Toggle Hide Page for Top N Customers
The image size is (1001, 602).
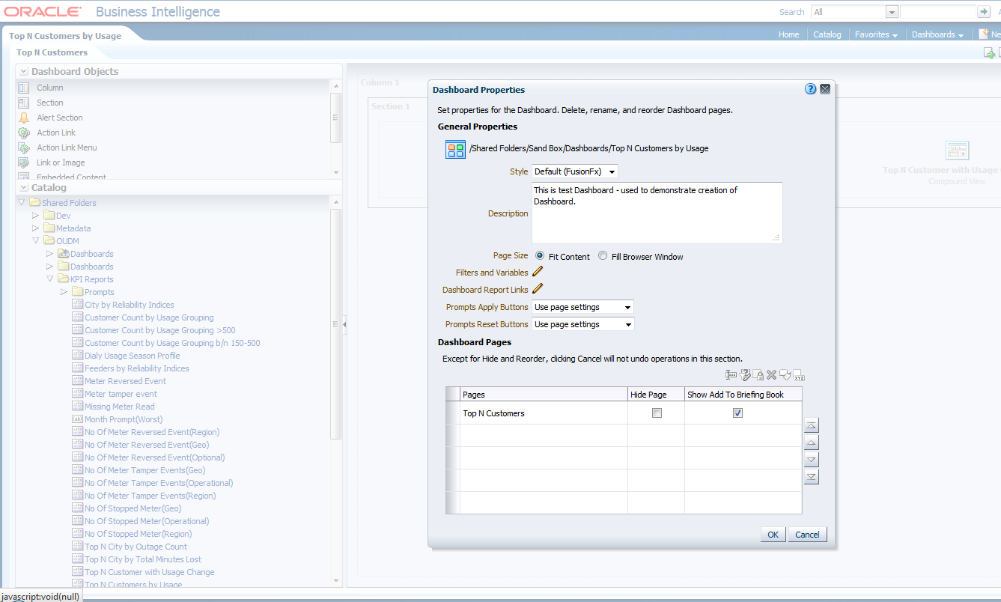(x=657, y=413)
